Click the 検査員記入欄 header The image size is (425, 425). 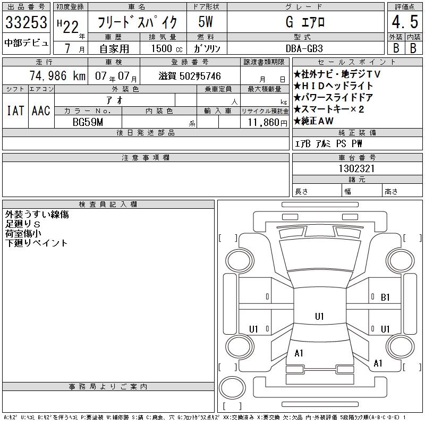point(108,205)
